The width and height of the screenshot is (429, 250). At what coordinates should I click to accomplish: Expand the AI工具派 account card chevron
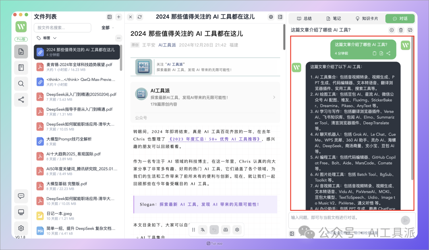pyautogui.click(x=274, y=97)
